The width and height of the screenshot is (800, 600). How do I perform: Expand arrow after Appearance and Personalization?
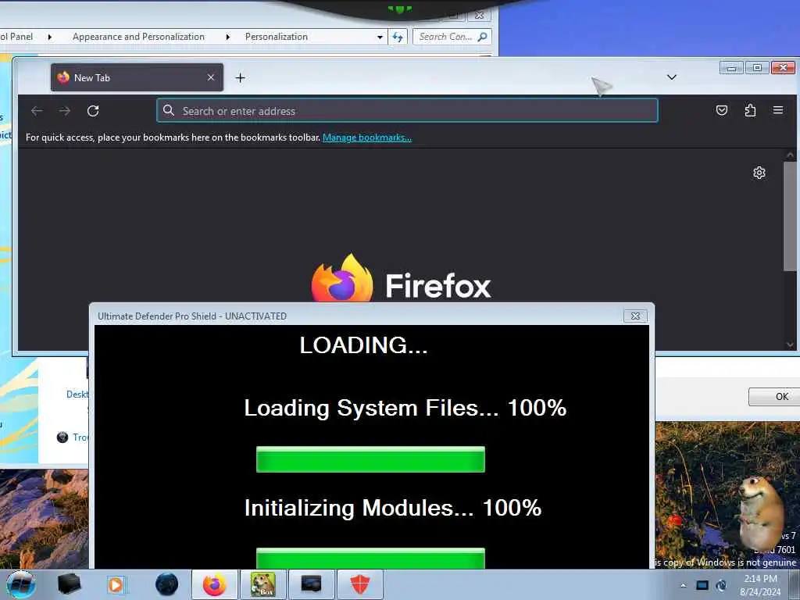pyautogui.click(x=227, y=37)
